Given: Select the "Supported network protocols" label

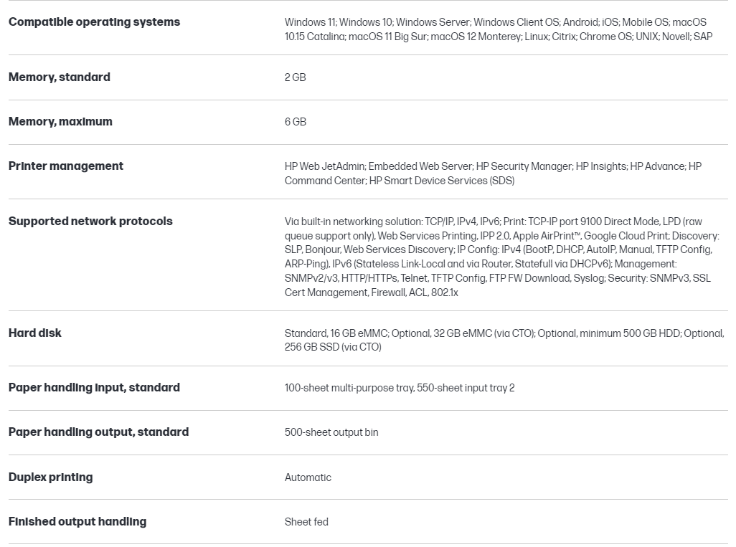Looking at the screenshot, I should pos(90,222).
